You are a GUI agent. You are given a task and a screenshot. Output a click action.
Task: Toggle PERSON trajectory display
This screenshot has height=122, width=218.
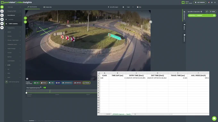point(86,83)
